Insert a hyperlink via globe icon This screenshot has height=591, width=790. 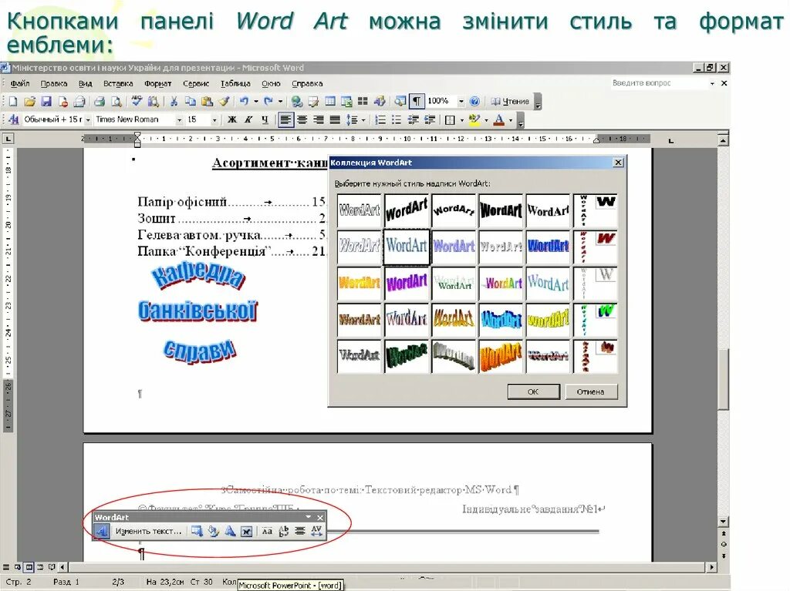(x=297, y=102)
